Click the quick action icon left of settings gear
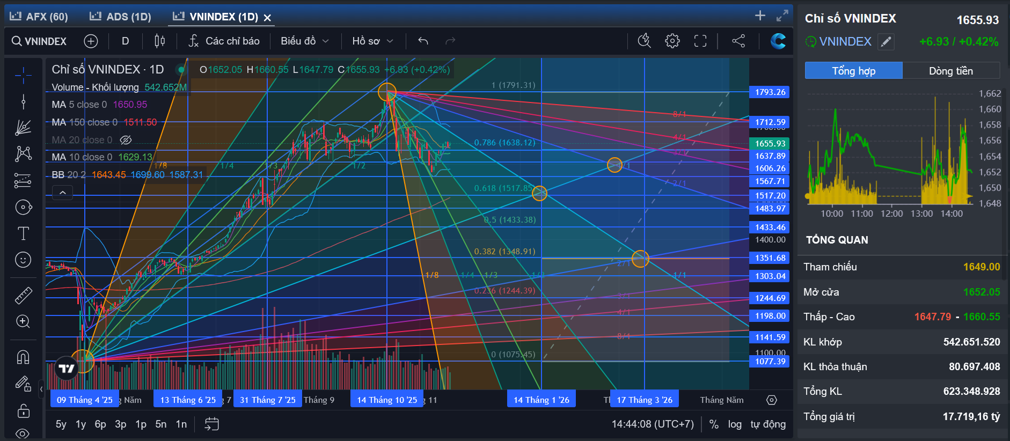1010x441 pixels. pyautogui.click(x=644, y=41)
